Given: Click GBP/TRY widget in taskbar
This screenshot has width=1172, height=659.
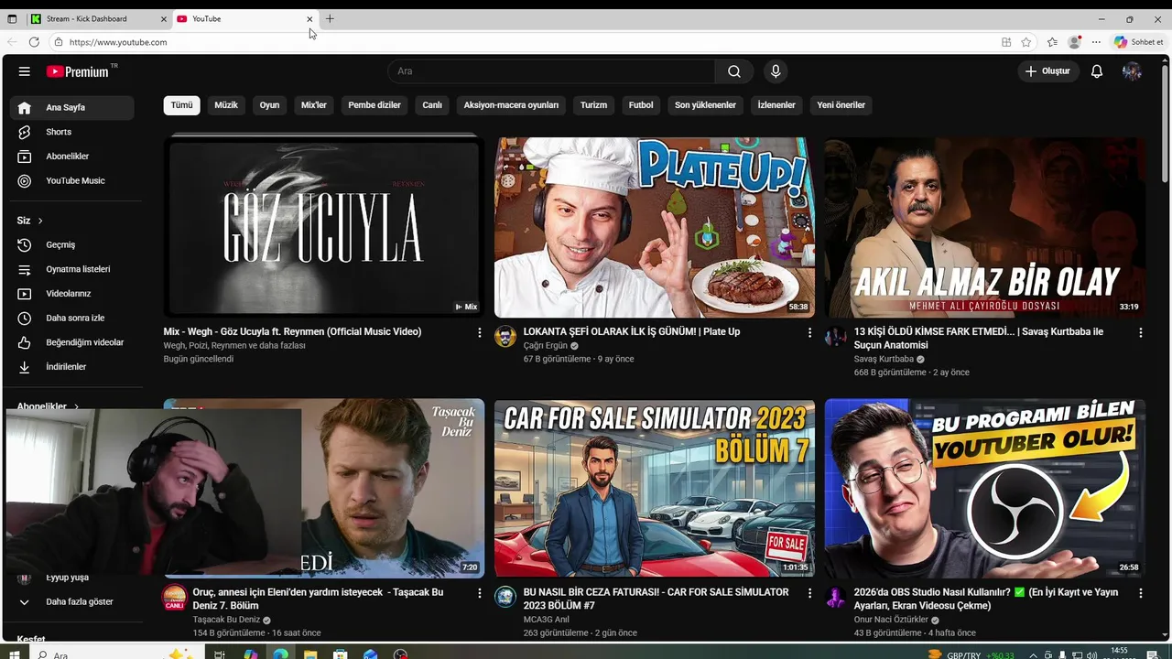Looking at the screenshot, I should click(971, 654).
